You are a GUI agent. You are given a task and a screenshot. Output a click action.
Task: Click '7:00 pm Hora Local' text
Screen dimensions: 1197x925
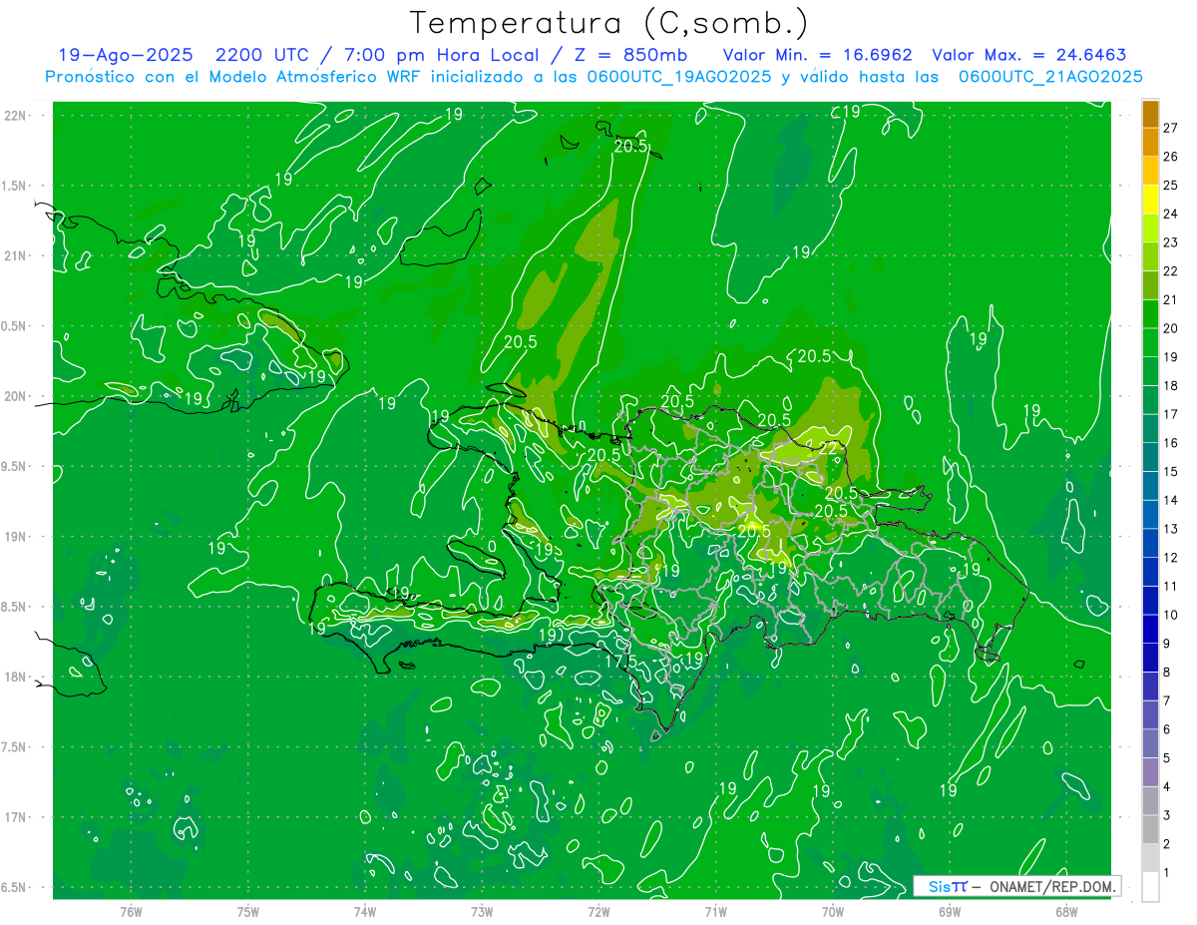(439, 56)
